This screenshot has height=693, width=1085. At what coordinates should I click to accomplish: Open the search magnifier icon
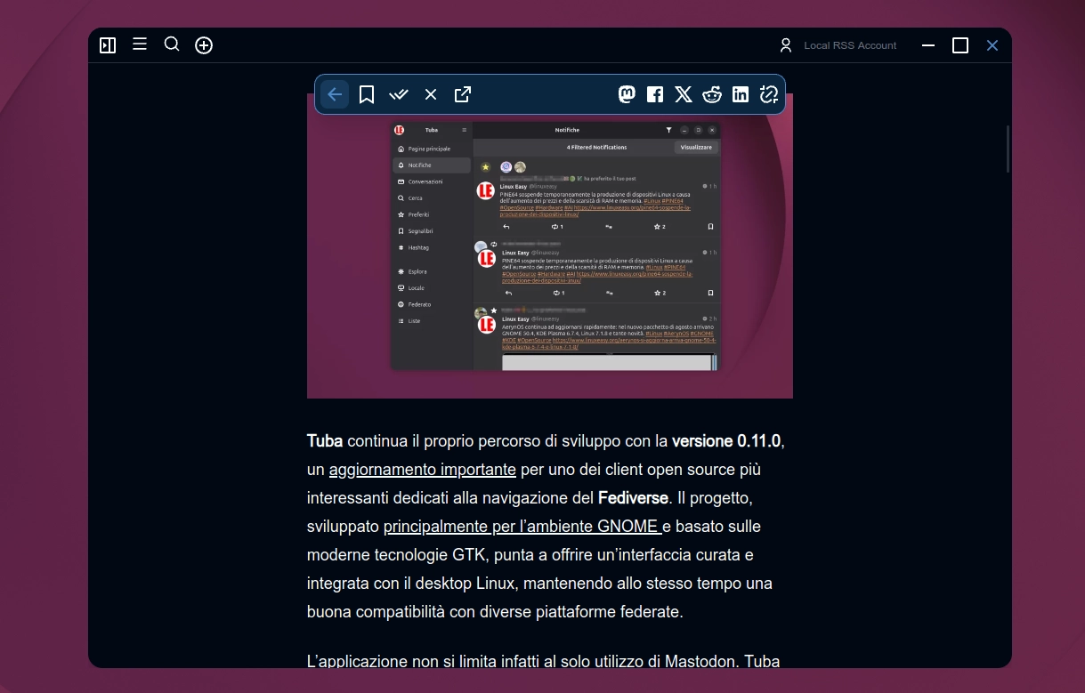pos(172,44)
